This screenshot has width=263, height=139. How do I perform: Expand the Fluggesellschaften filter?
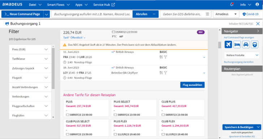(30, 106)
